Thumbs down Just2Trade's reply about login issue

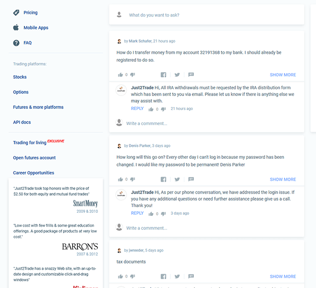(163, 214)
